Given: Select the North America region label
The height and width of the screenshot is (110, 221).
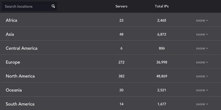Looking at the screenshot, I should tap(20, 76).
